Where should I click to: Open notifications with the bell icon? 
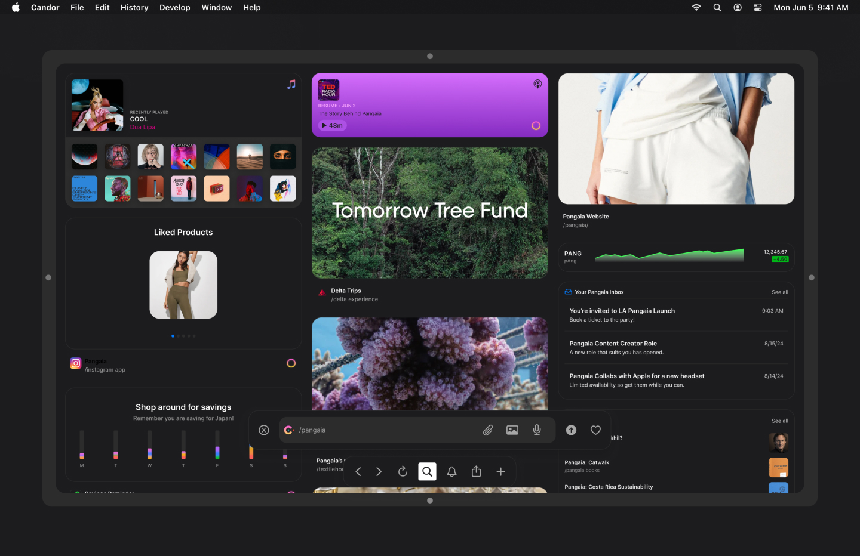452,472
